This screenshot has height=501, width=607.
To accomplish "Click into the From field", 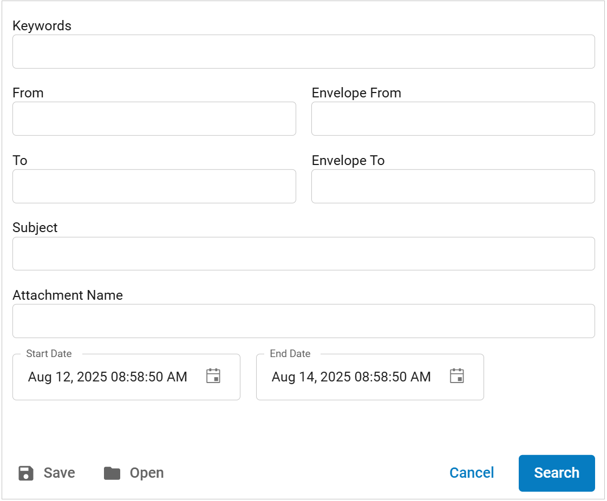I will (154, 119).
